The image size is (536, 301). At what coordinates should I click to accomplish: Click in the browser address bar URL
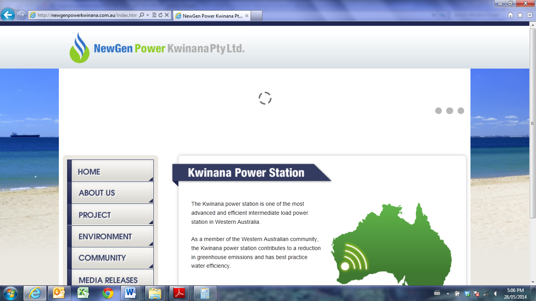pos(86,15)
